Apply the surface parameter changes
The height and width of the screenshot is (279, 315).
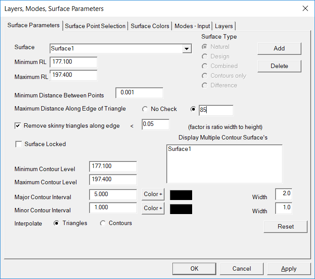pyautogui.click(x=288, y=268)
